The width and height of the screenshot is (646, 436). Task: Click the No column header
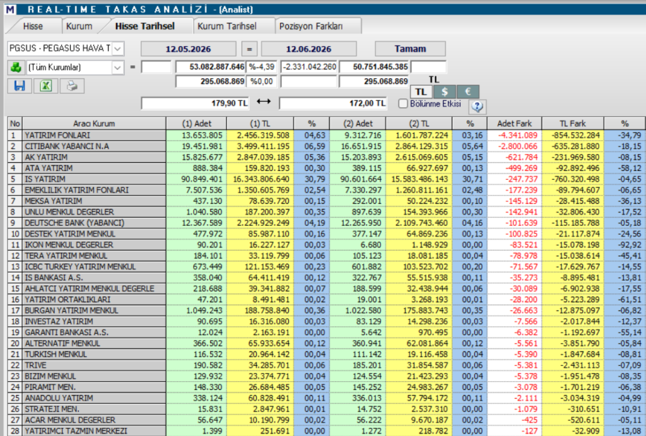15,123
